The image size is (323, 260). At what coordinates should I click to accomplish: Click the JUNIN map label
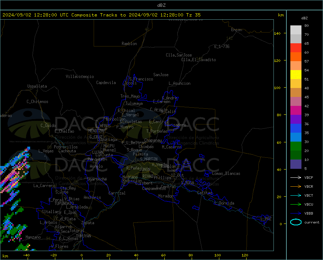coord(145,169)
